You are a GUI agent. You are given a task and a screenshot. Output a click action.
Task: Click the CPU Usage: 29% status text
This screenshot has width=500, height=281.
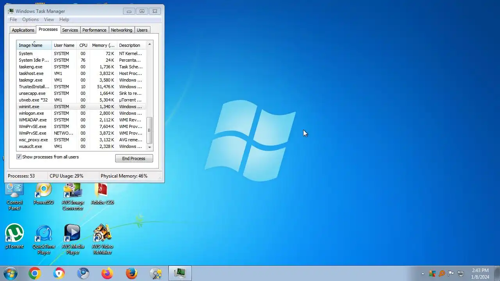[x=66, y=176]
